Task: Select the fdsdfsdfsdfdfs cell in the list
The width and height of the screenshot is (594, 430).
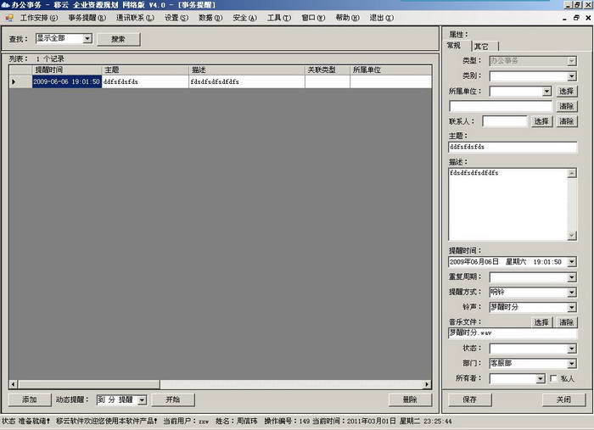Action: click(247, 81)
